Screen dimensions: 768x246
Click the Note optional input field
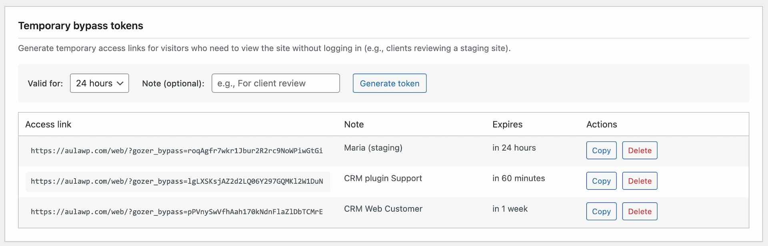[275, 83]
